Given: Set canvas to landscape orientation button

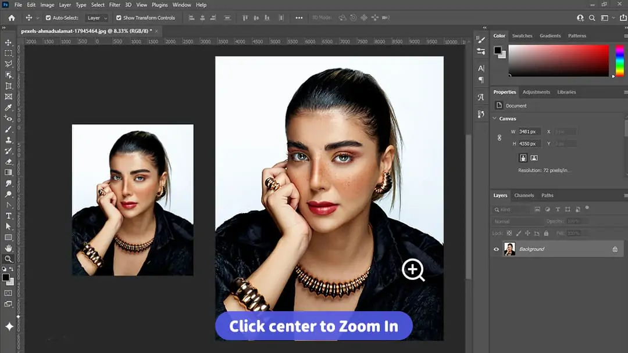Looking at the screenshot, I should (x=534, y=158).
